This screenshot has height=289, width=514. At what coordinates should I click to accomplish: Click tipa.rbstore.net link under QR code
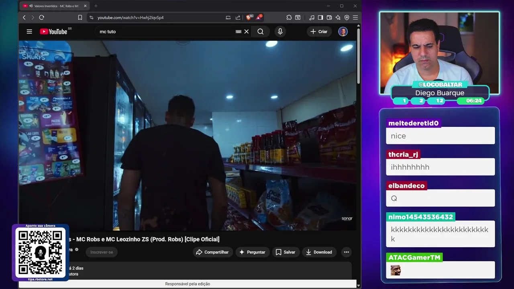40,279
